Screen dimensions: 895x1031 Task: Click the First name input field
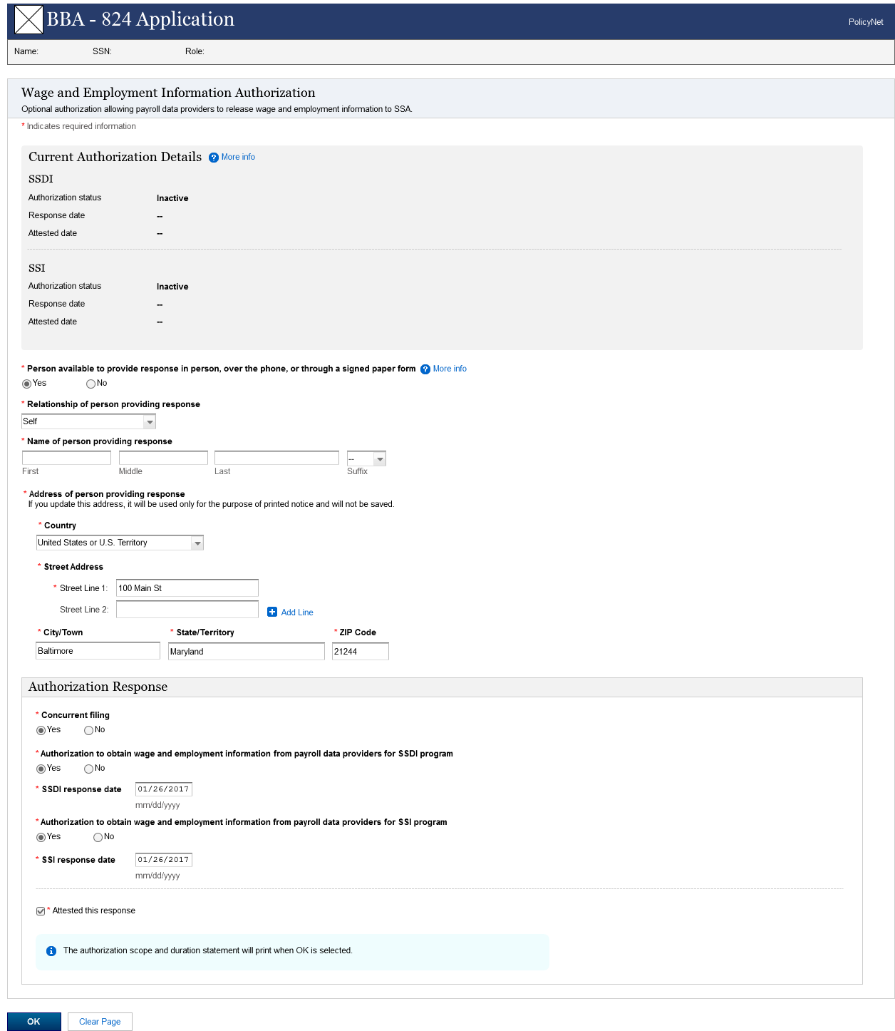click(66, 458)
